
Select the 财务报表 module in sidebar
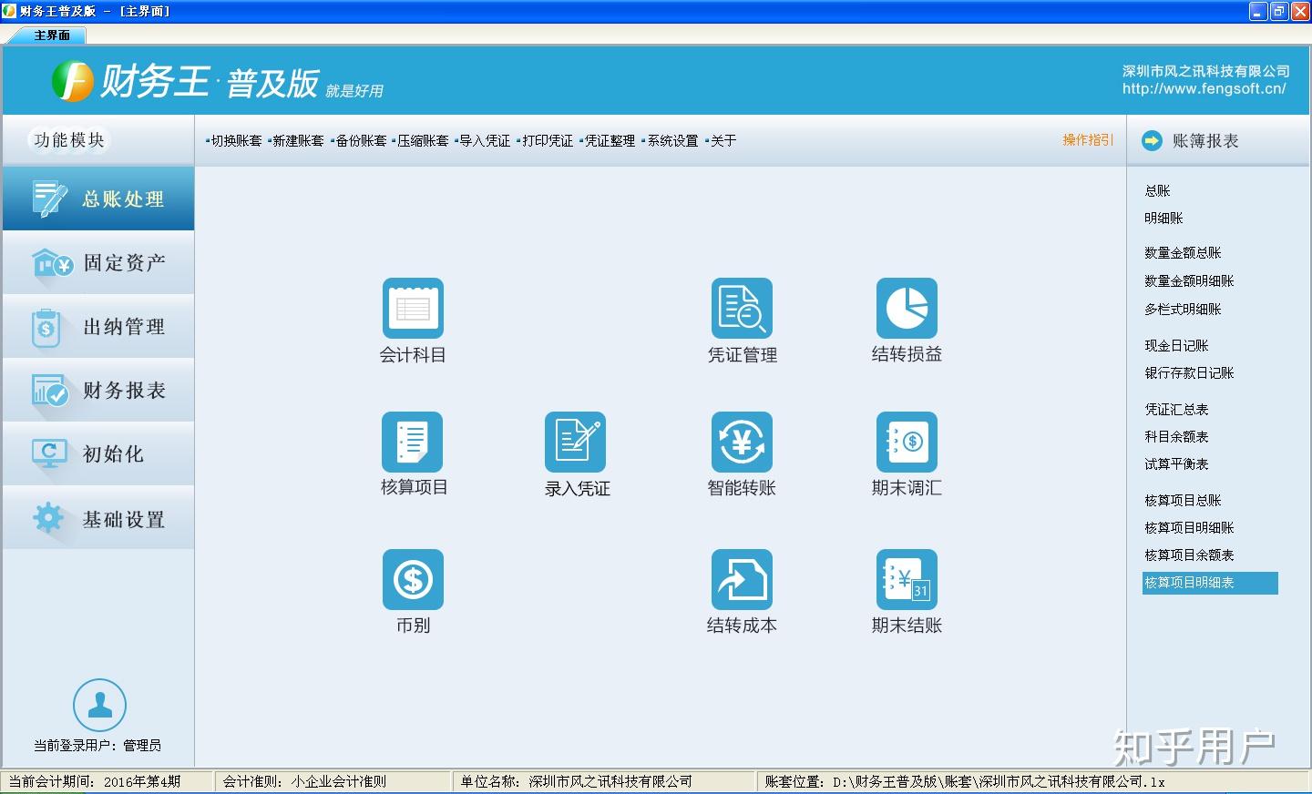click(x=98, y=391)
